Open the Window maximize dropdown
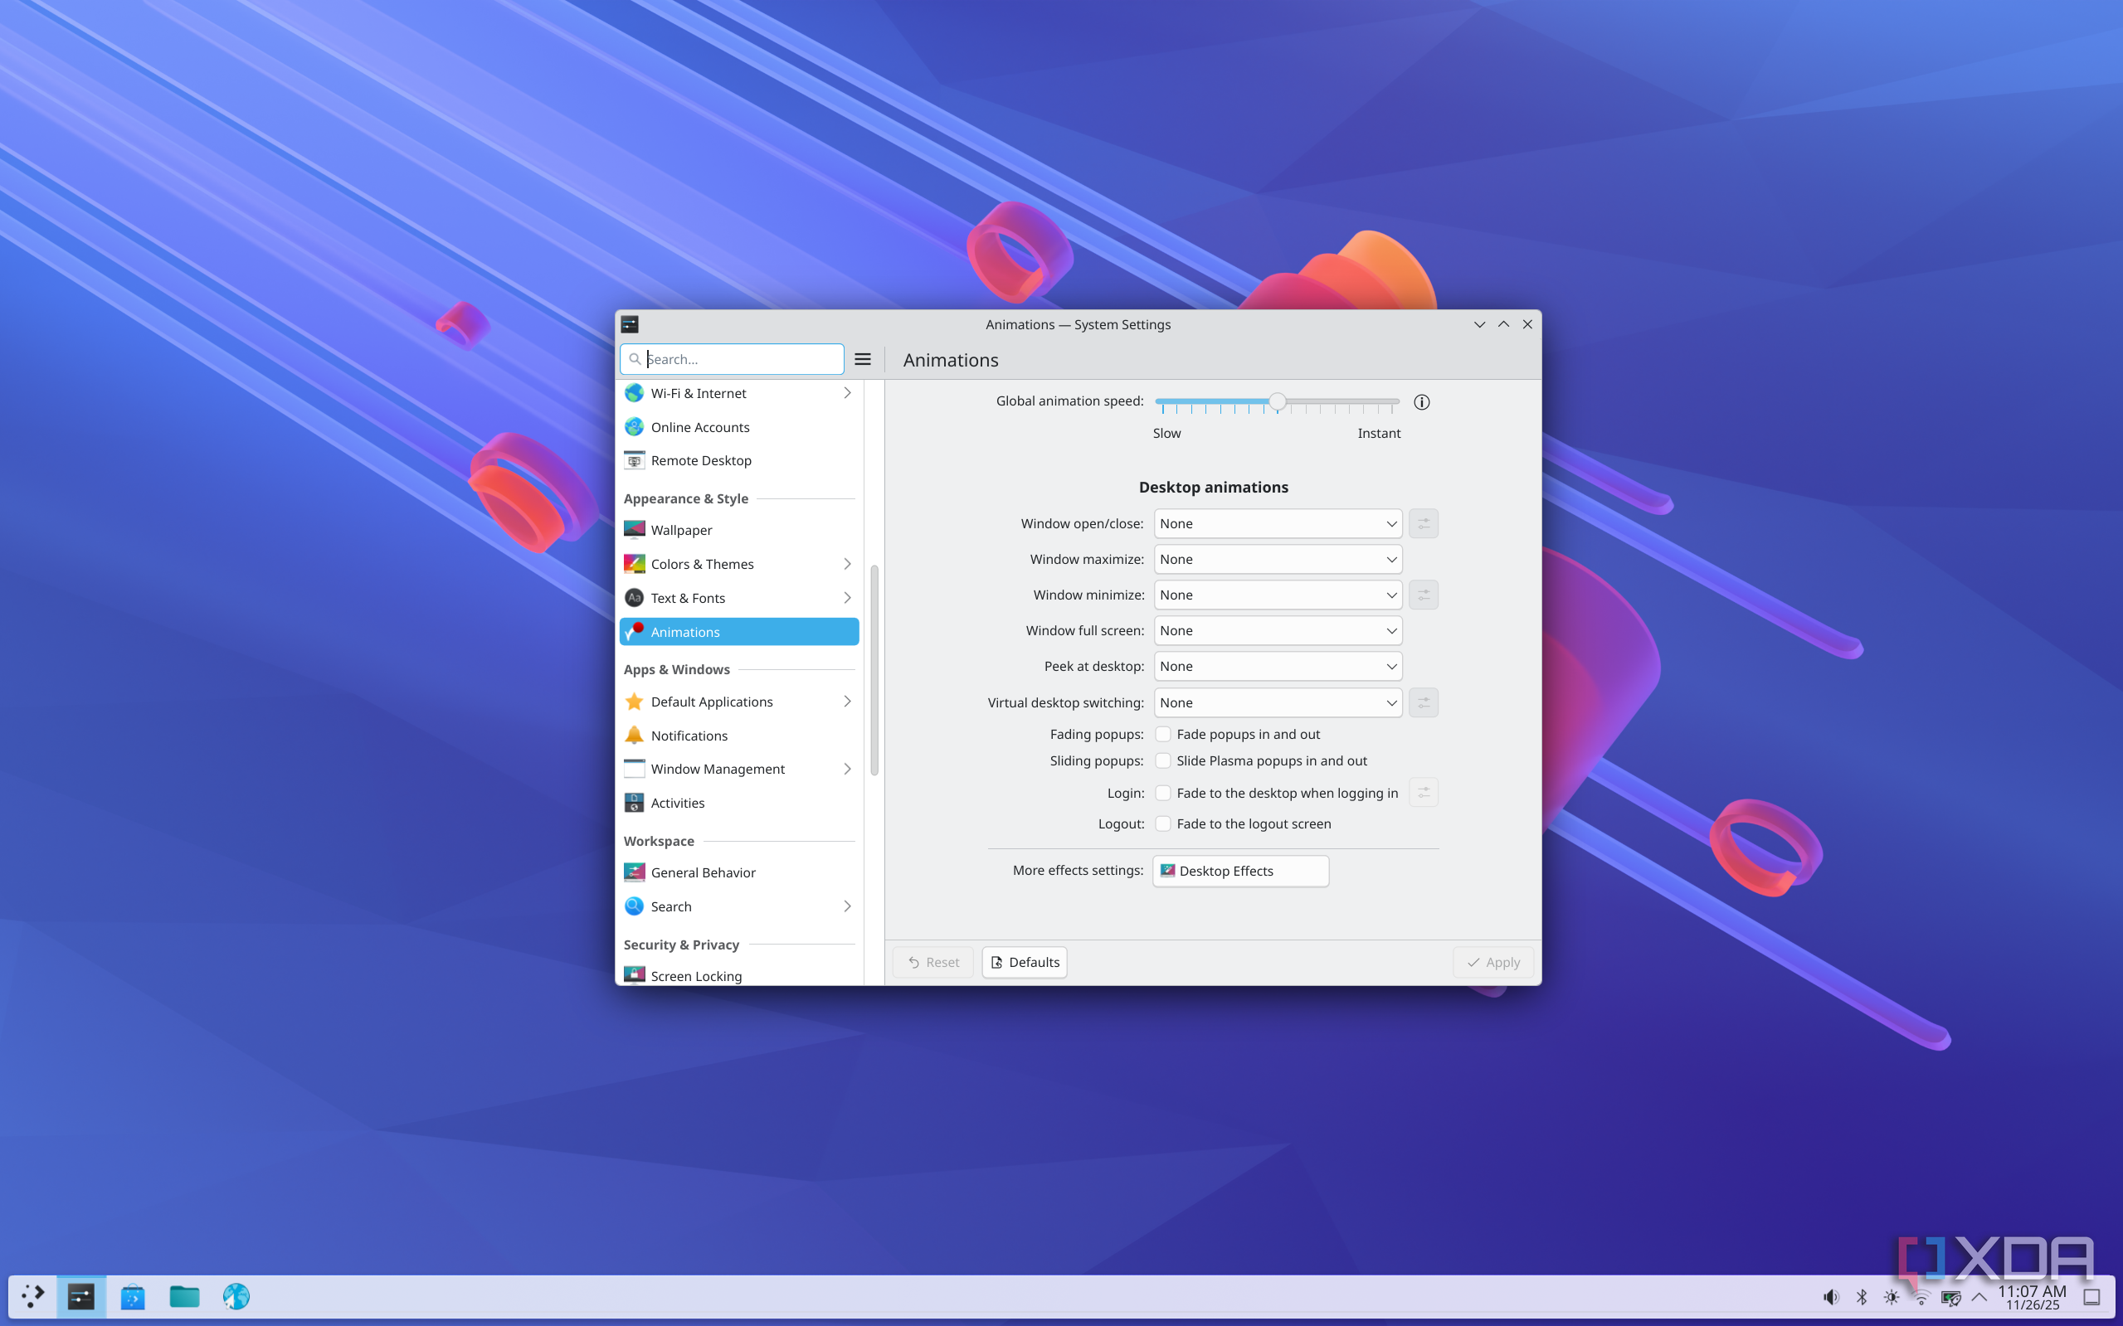This screenshot has width=2123, height=1326. tap(1278, 560)
